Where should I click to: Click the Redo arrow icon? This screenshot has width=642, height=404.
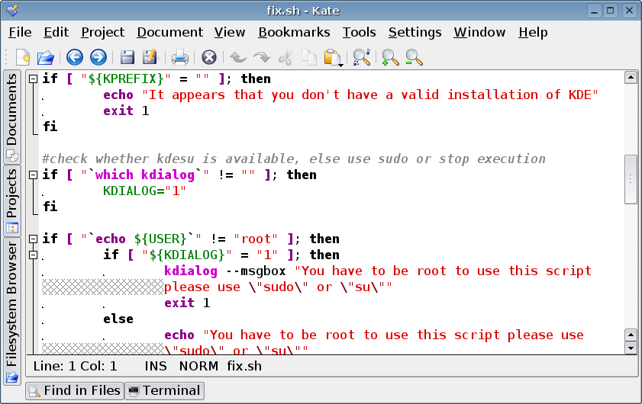point(262,57)
